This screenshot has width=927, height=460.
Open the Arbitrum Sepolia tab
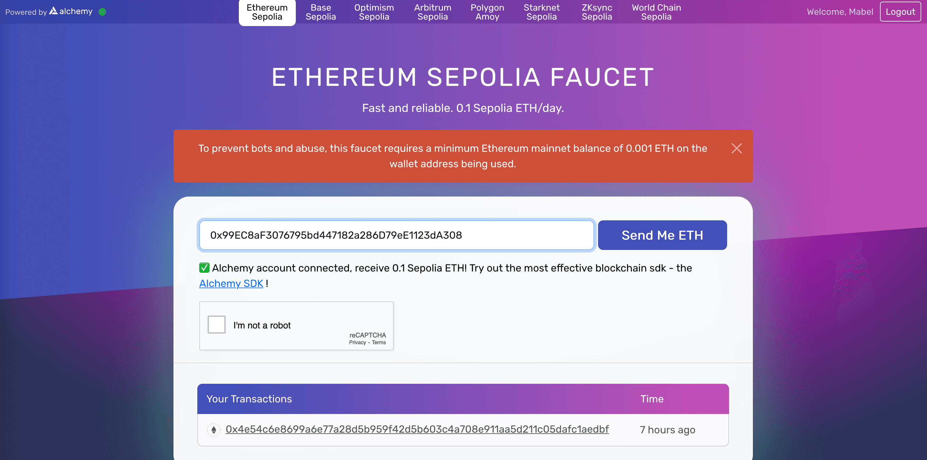click(x=433, y=12)
